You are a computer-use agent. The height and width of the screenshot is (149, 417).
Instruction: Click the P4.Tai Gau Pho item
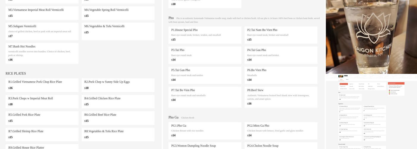click(281, 55)
